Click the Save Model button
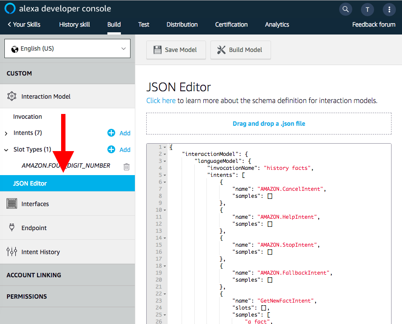 click(x=175, y=50)
